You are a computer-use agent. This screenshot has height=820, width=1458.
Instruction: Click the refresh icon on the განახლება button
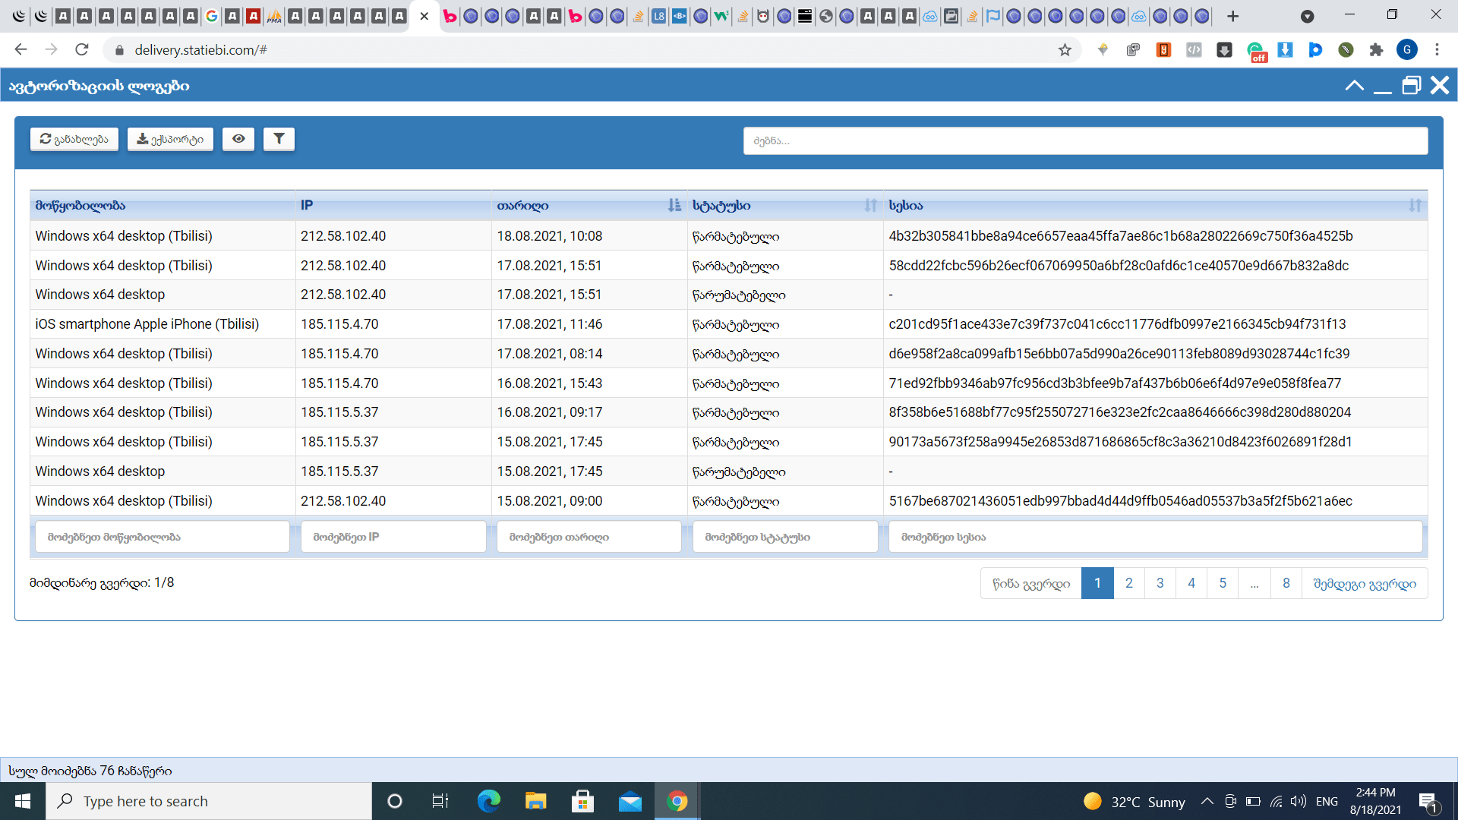pyautogui.click(x=44, y=139)
